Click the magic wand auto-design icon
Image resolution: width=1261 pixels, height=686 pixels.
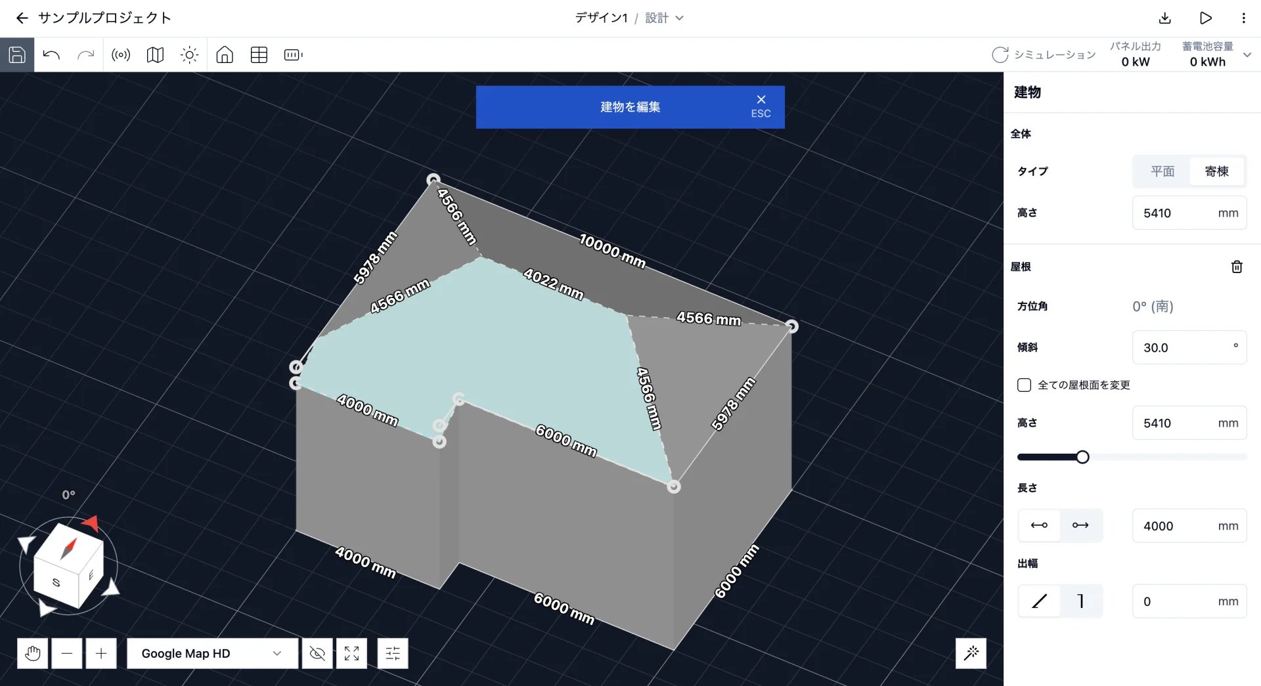coord(971,653)
